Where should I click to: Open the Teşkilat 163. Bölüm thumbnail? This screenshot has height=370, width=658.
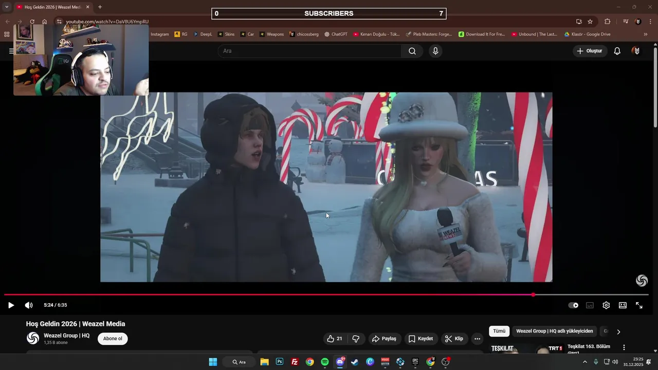[x=527, y=348]
